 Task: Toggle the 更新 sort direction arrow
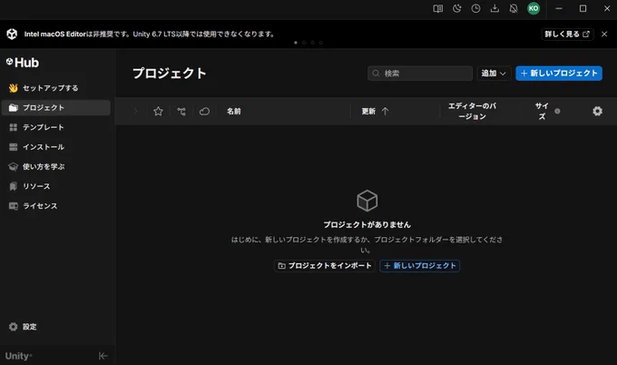(386, 112)
